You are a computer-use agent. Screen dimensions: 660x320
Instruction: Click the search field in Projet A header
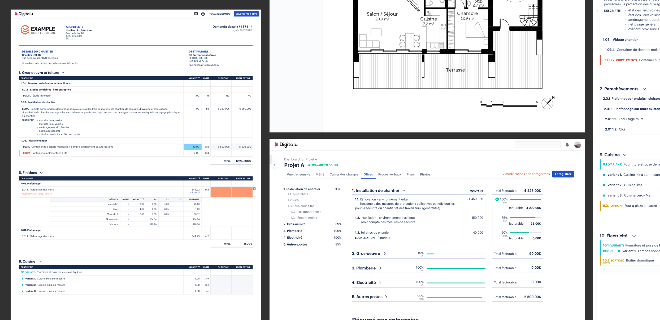click(538, 145)
